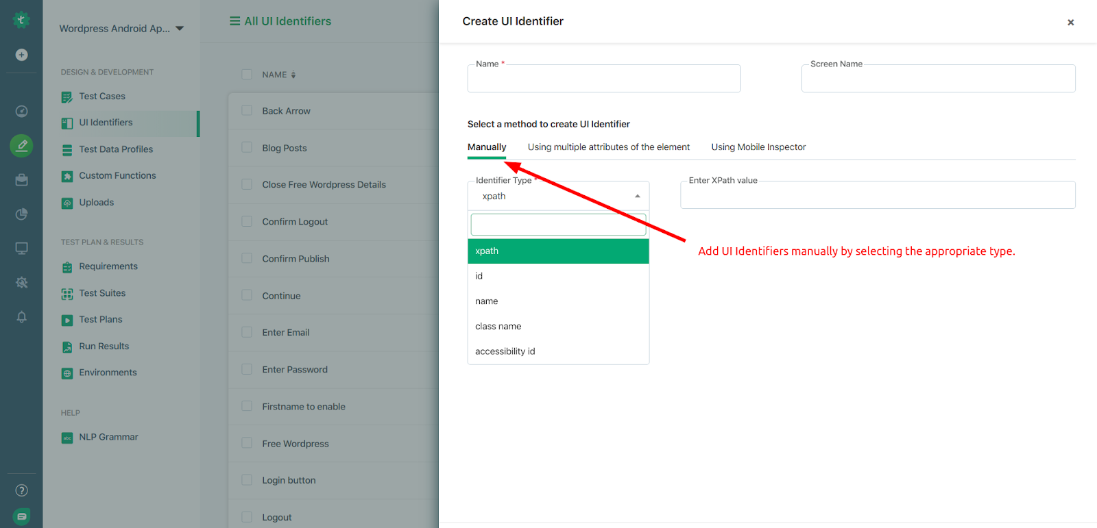
Task: Check the Firstname to enable checkbox
Action: point(247,406)
